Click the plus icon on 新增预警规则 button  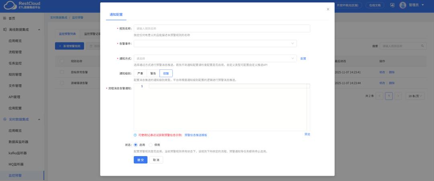(x=60, y=46)
